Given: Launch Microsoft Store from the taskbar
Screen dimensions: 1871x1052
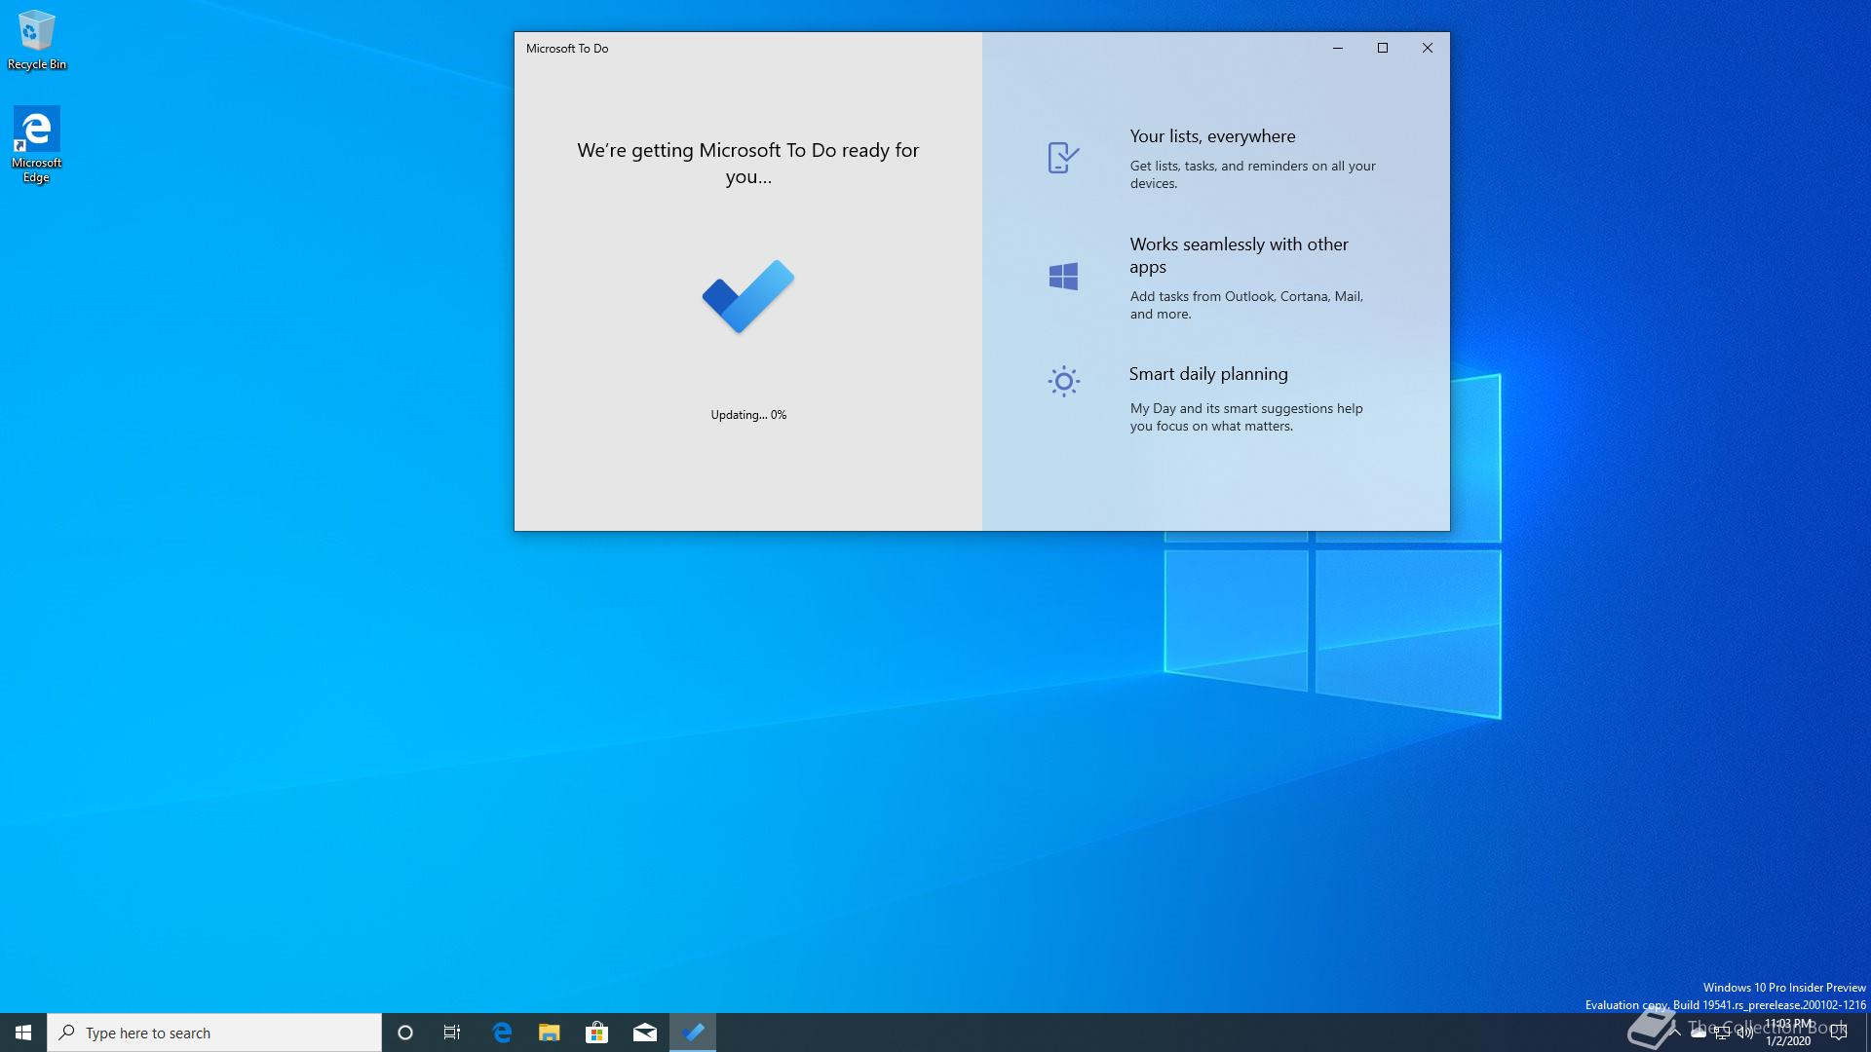Looking at the screenshot, I should click(596, 1033).
